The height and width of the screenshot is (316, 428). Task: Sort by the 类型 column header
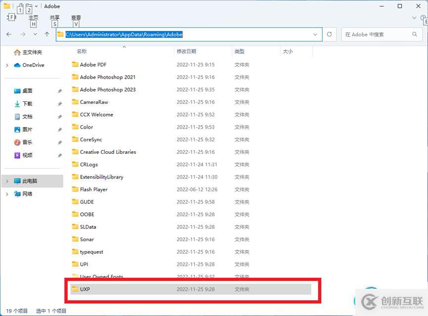pyautogui.click(x=239, y=51)
